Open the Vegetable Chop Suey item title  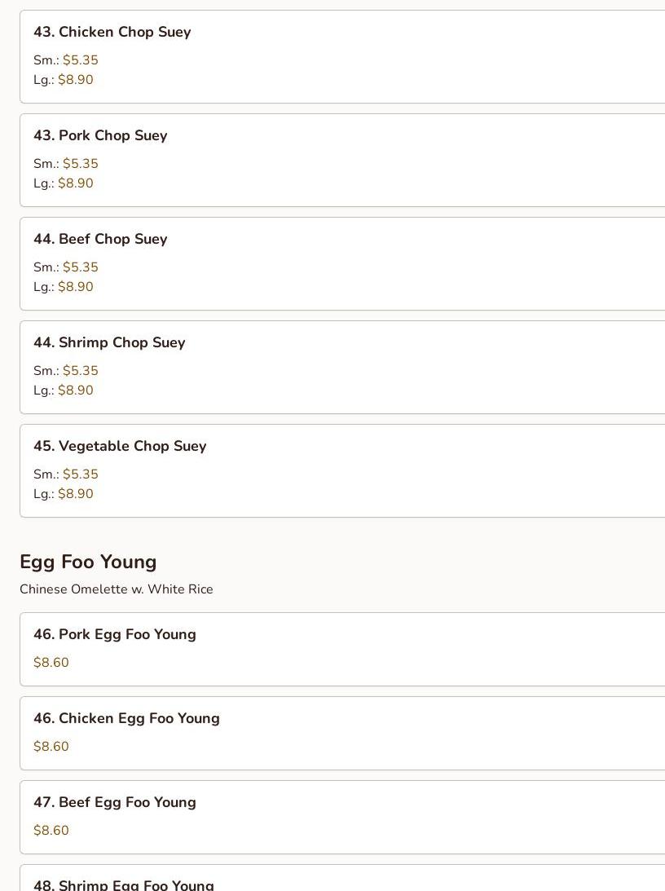click(120, 447)
